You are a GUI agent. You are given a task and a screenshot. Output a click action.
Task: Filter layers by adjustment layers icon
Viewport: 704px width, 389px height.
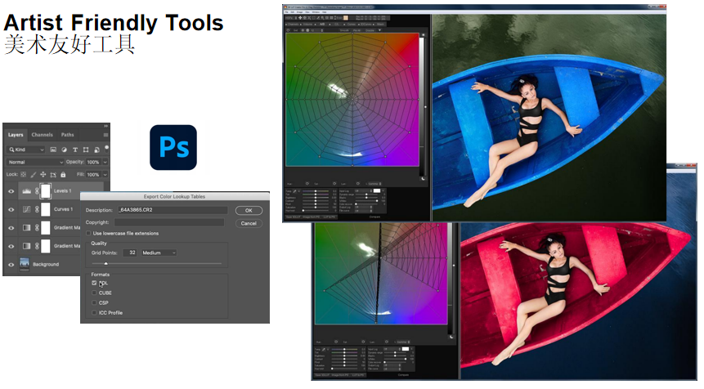click(x=64, y=150)
